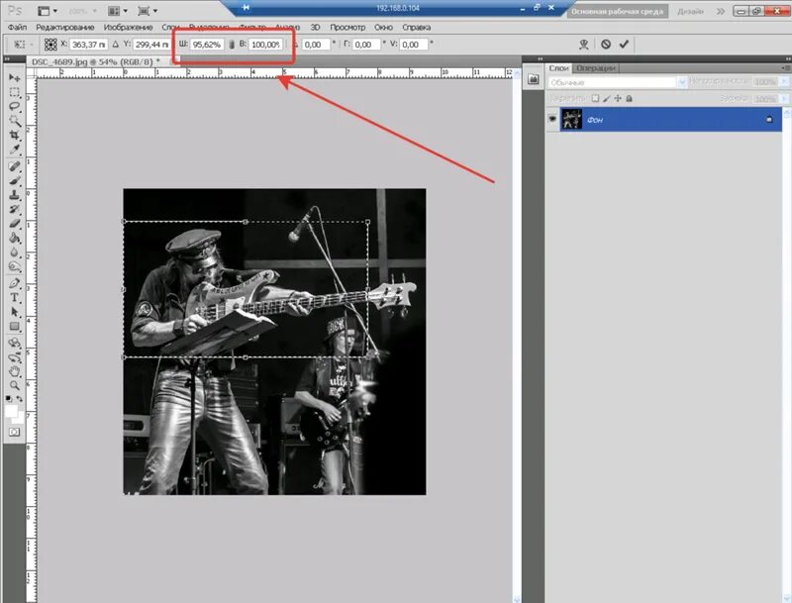Select the Eraser tool
This screenshot has height=603, width=792.
click(x=15, y=223)
